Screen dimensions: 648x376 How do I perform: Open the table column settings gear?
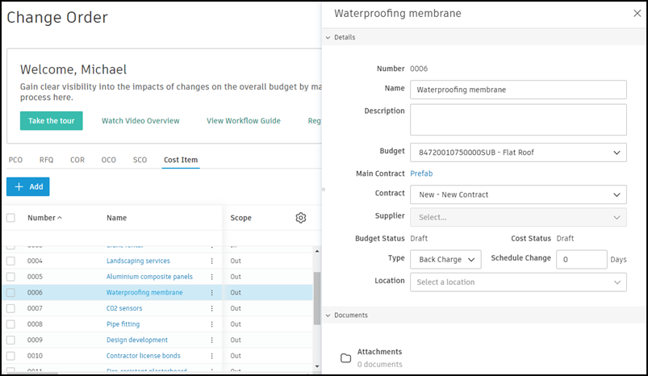(301, 218)
